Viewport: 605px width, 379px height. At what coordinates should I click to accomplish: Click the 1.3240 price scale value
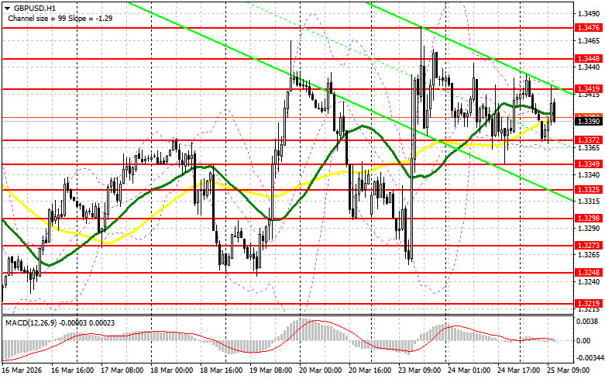click(x=589, y=282)
